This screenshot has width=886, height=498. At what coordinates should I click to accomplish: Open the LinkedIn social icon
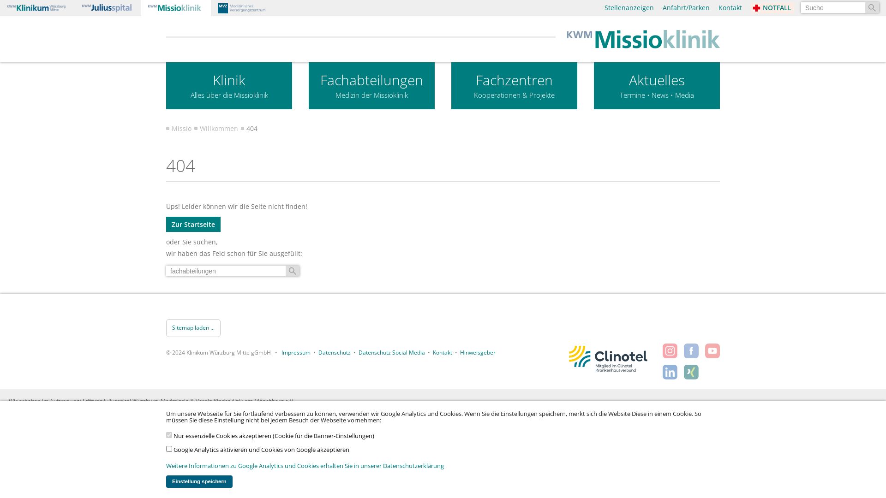670,372
